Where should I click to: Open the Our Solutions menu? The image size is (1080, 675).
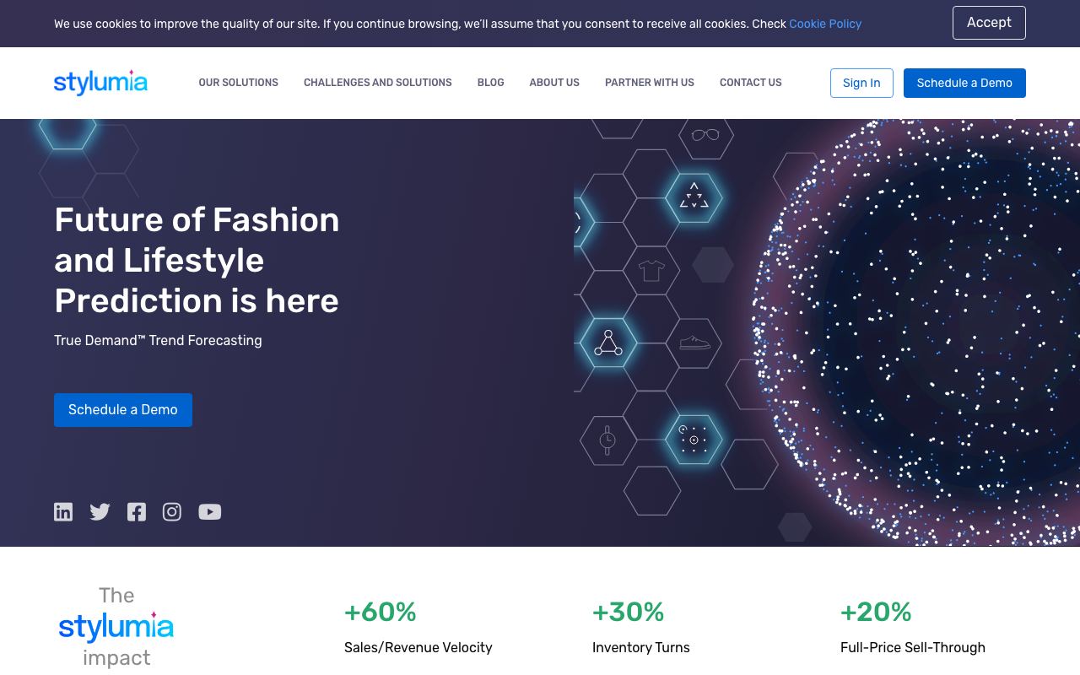(238, 83)
